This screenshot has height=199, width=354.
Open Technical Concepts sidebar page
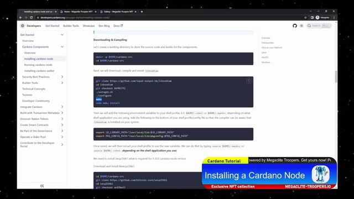[x=34, y=89]
